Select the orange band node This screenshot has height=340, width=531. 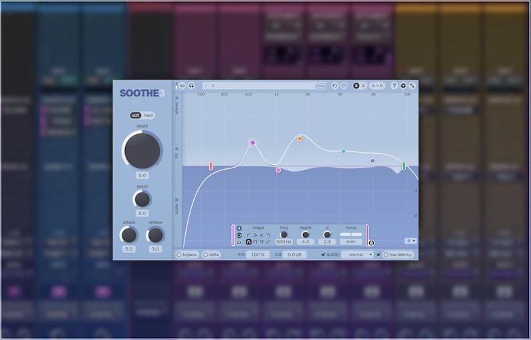300,138
